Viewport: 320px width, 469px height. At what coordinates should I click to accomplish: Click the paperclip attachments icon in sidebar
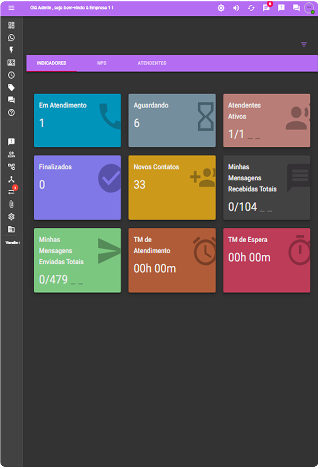pyautogui.click(x=11, y=204)
